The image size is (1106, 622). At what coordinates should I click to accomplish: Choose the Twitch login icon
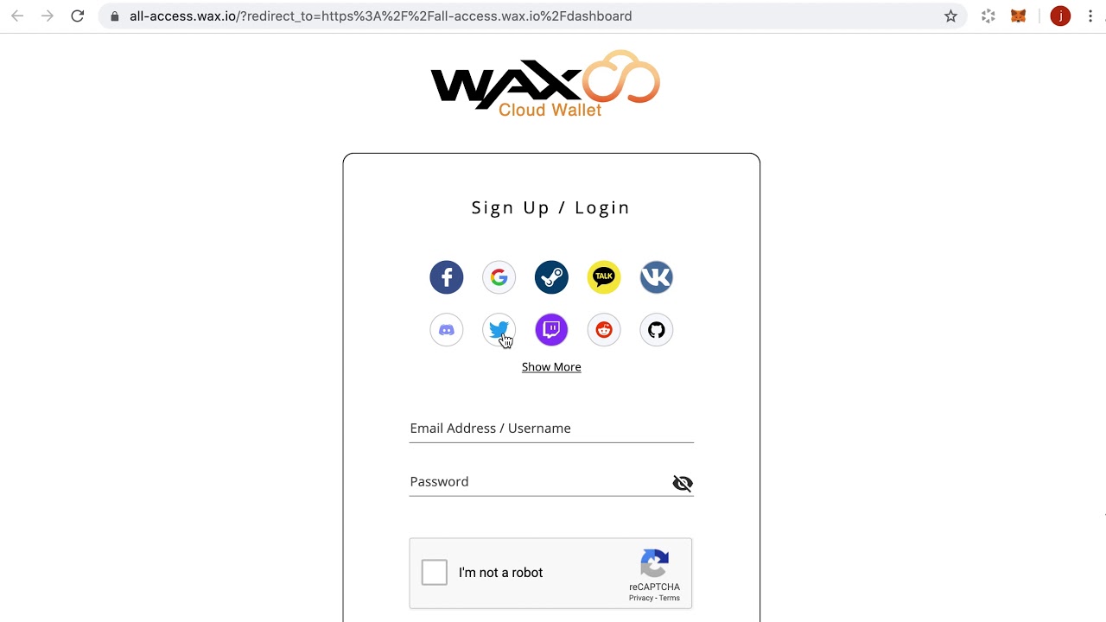(551, 330)
